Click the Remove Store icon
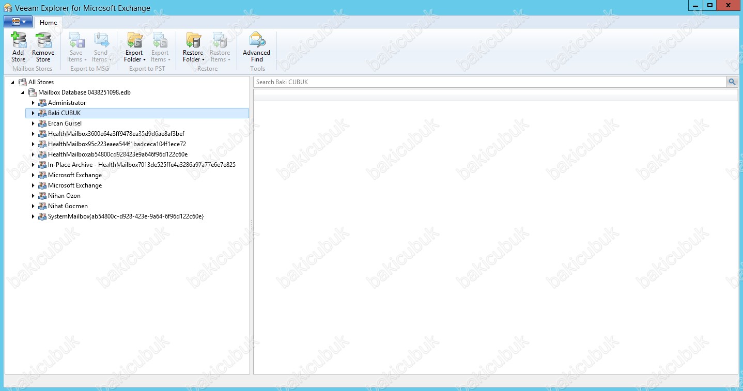This screenshot has width=743, height=391. pos(43,40)
